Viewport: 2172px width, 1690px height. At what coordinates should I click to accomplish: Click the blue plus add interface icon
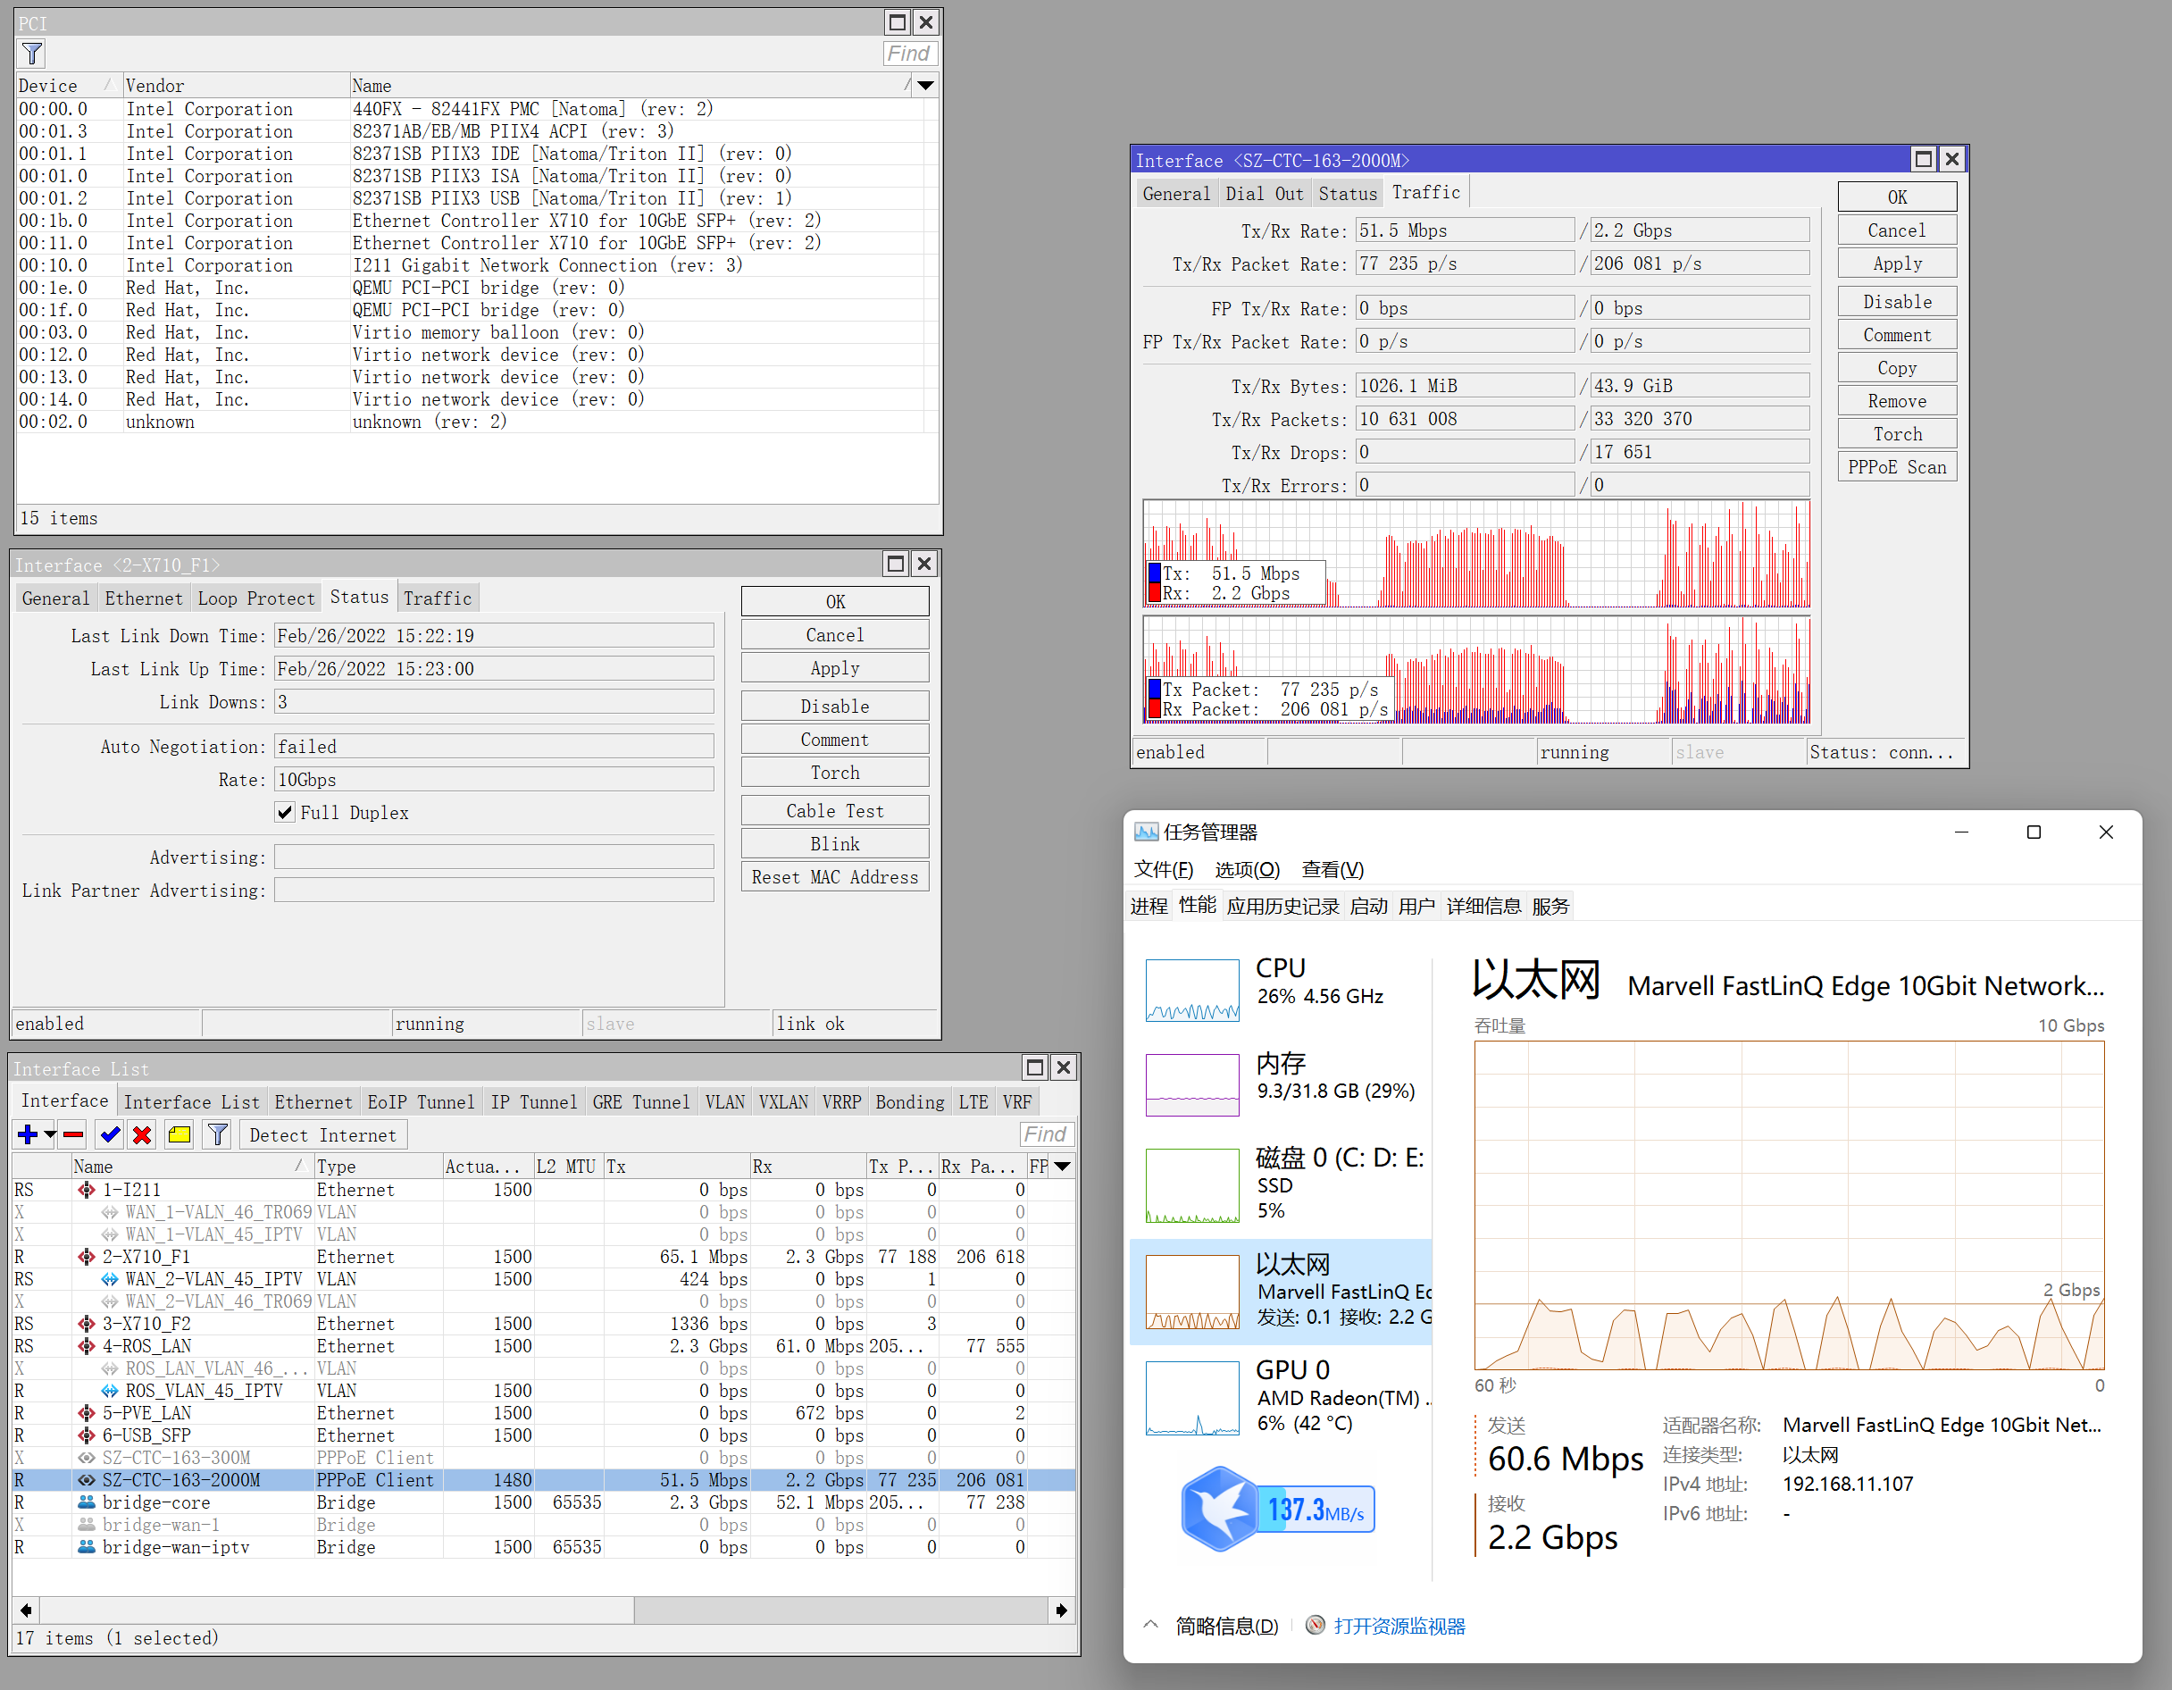(27, 1135)
